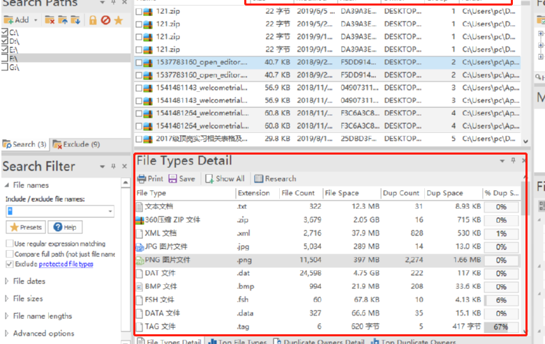Click the Search Filter scroll-up arrow
Viewport: 545px width, 344px height.
(126, 182)
